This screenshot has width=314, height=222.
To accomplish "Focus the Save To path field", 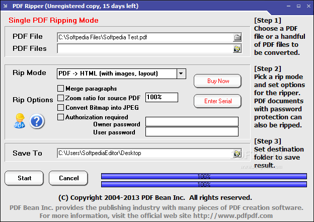I will pos(145,153).
